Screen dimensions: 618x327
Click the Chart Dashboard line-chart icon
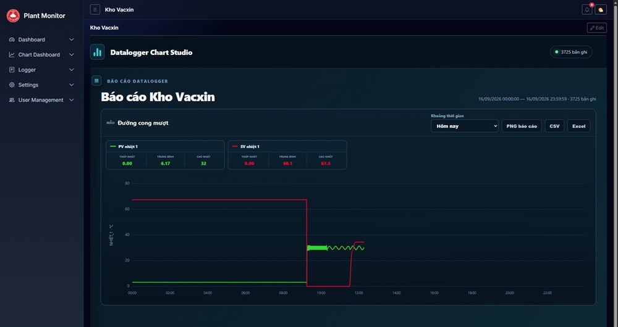click(x=12, y=55)
